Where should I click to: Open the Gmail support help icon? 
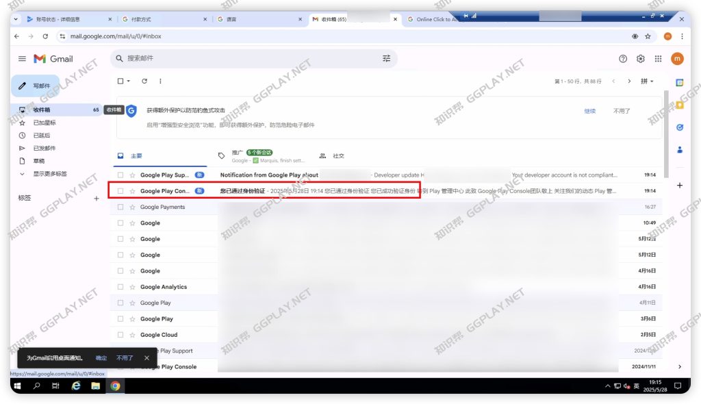tap(623, 59)
